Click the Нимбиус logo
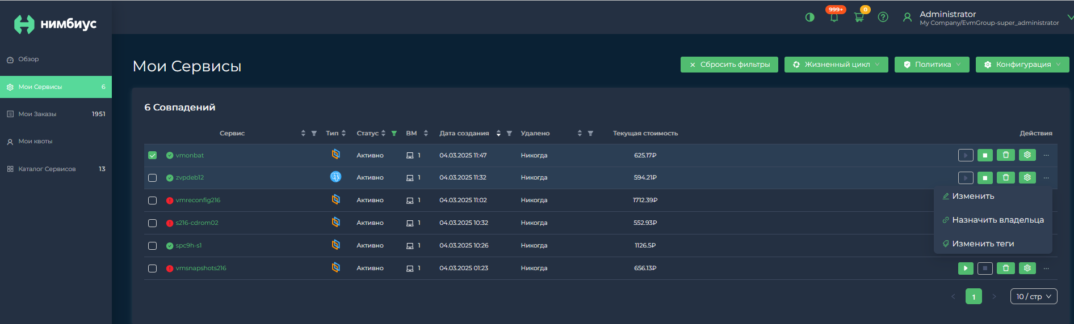This screenshot has height=324, width=1074. pos(55,24)
